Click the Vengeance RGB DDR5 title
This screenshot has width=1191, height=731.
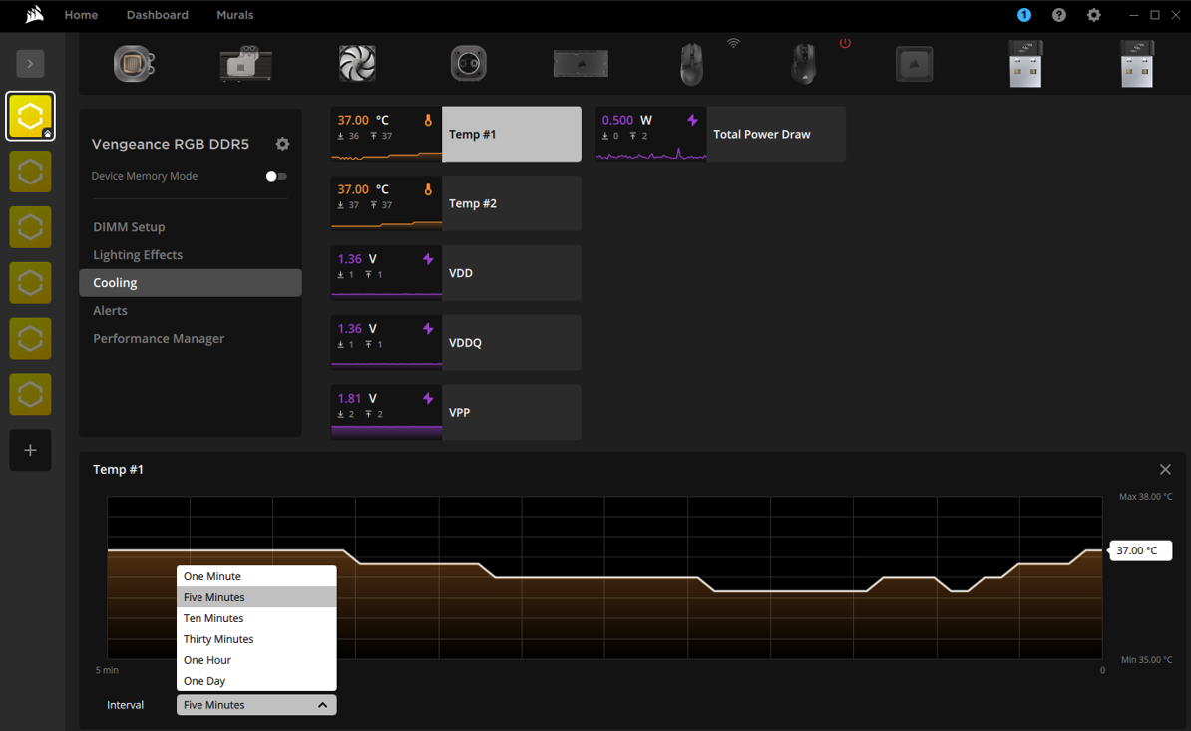tap(171, 144)
